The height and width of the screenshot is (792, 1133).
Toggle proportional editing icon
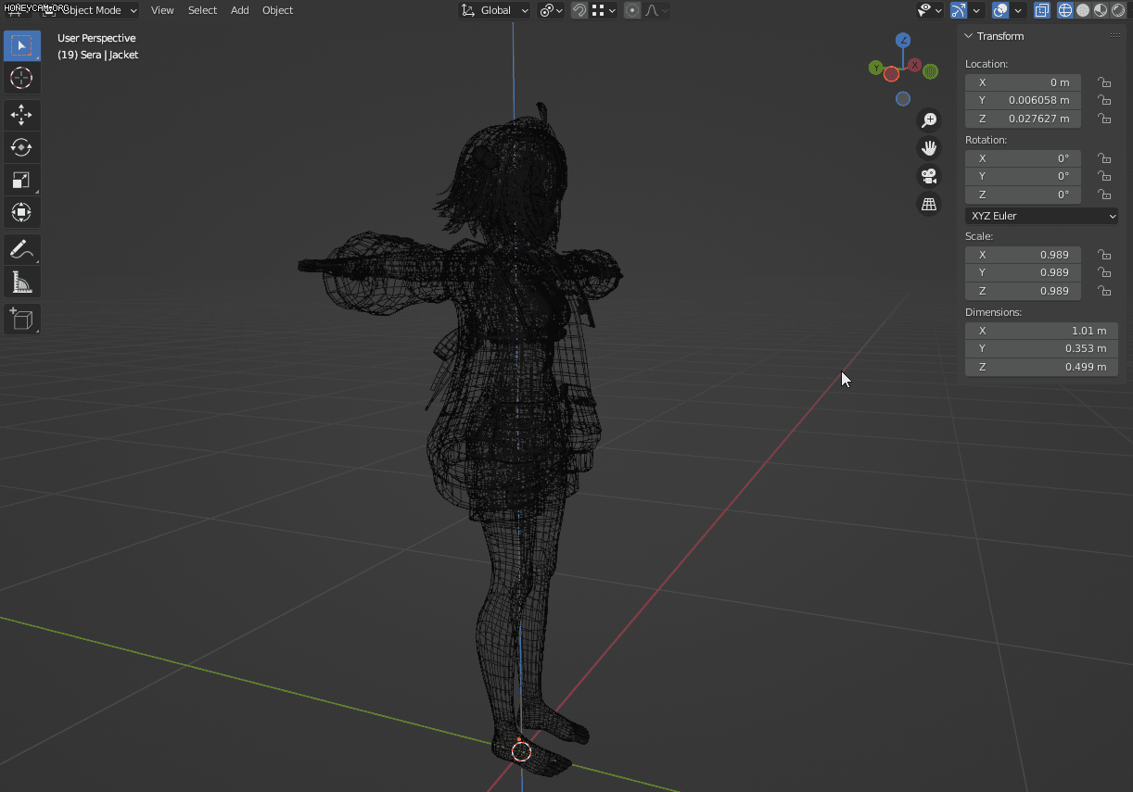[x=632, y=10]
